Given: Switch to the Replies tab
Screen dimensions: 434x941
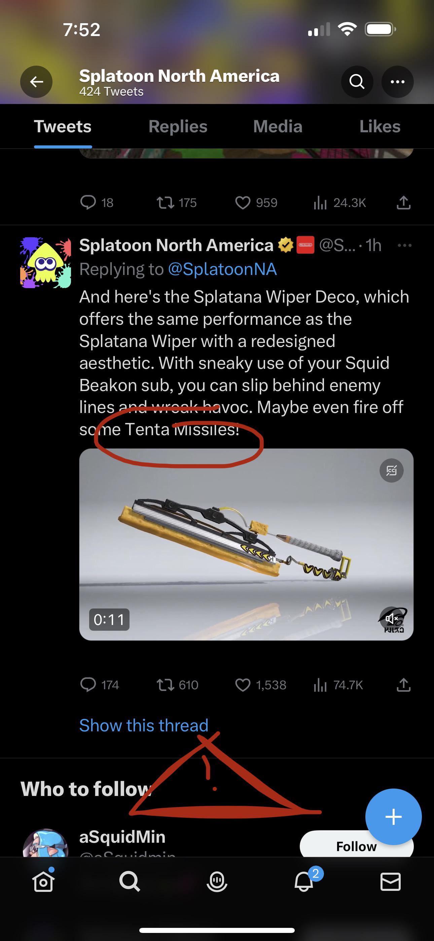Looking at the screenshot, I should (178, 127).
